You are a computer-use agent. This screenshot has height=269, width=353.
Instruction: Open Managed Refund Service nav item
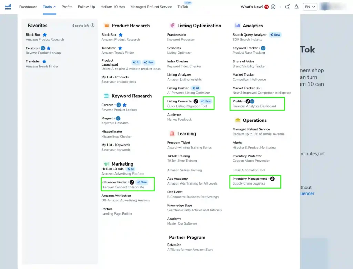pyautogui.click(x=151, y=7)
